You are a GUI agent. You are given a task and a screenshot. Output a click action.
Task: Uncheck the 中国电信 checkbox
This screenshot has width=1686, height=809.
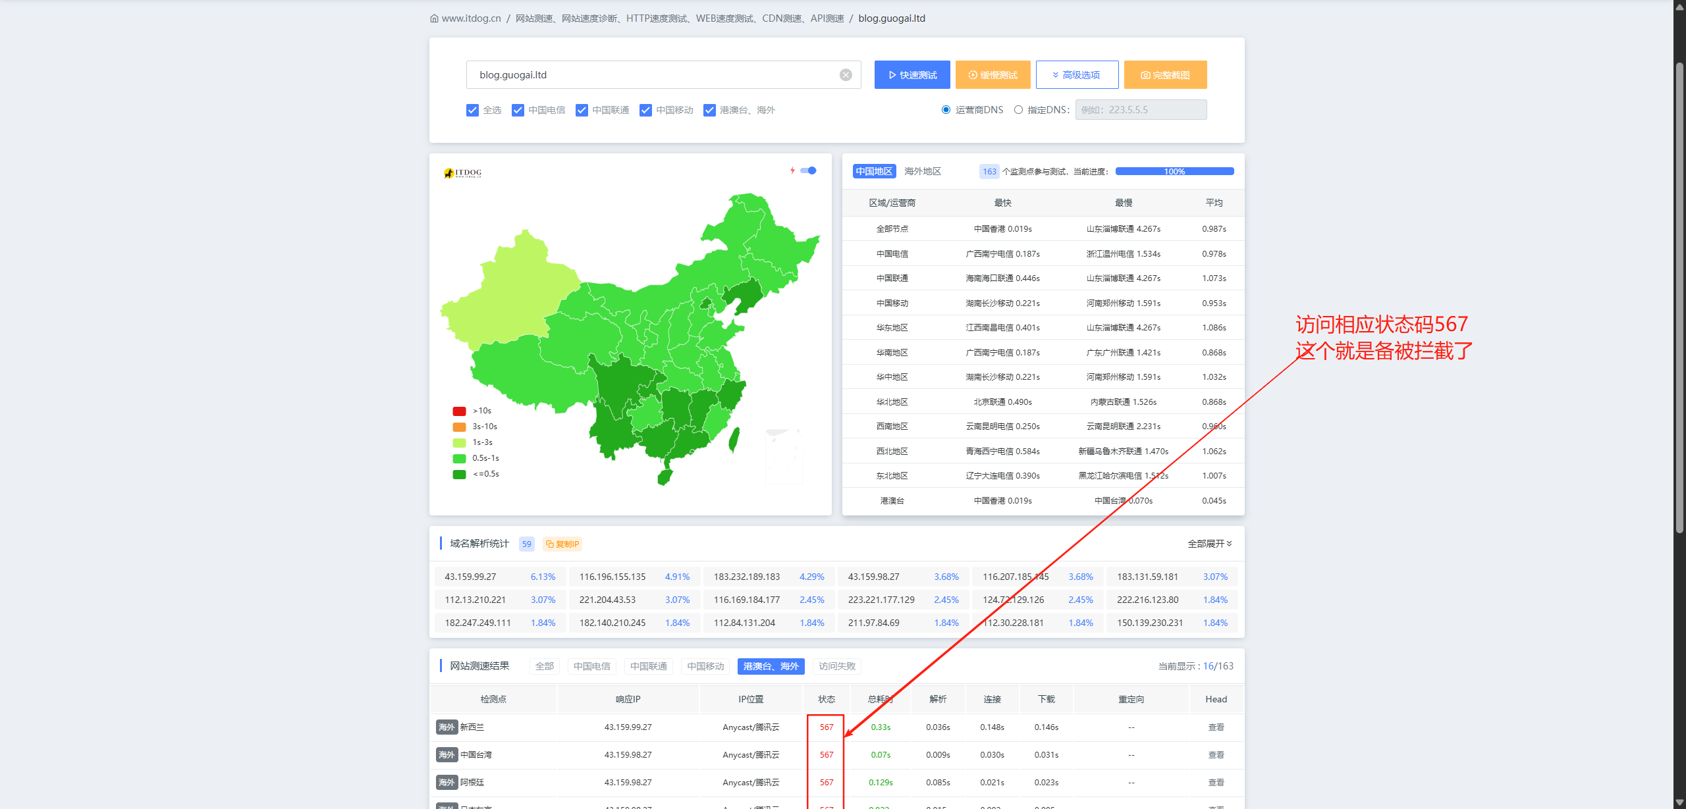518,110
